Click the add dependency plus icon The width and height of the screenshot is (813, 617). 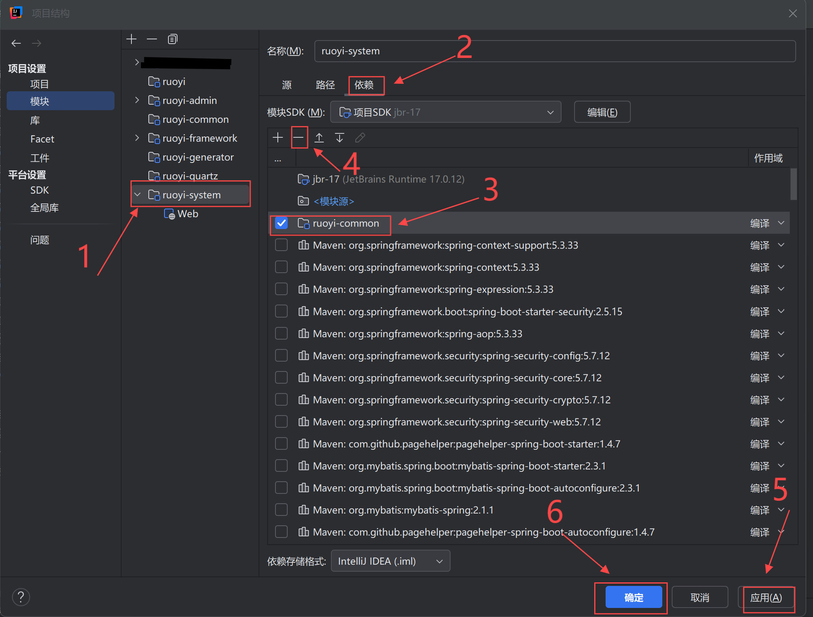pos(278,137)
